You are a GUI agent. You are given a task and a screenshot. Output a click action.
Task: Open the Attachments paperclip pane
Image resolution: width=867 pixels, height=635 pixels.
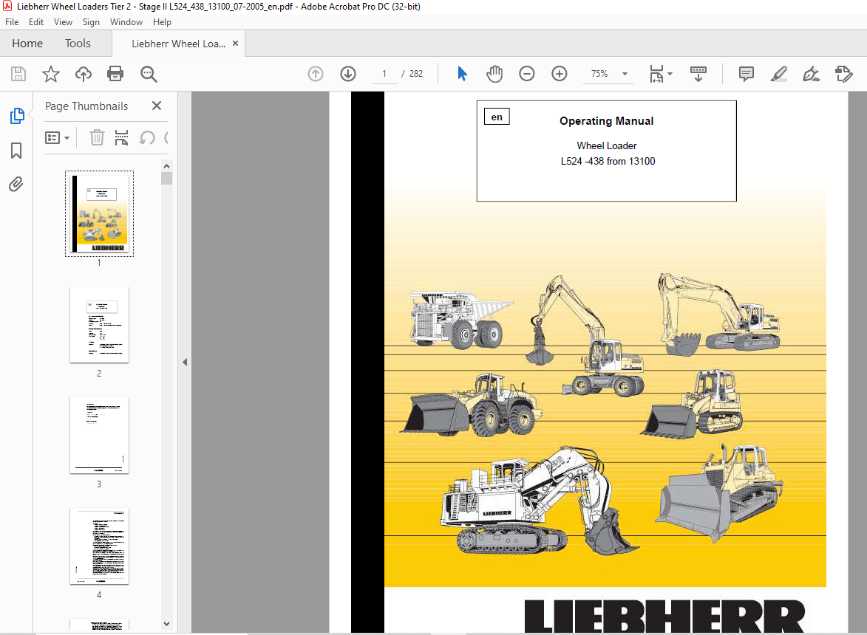[x=16, y=184]
